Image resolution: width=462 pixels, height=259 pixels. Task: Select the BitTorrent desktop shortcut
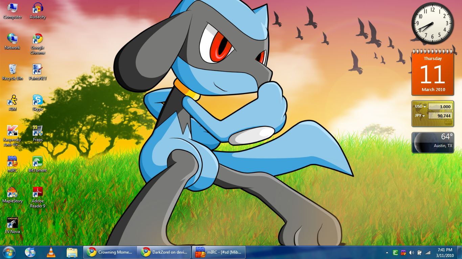click(38, 165)
